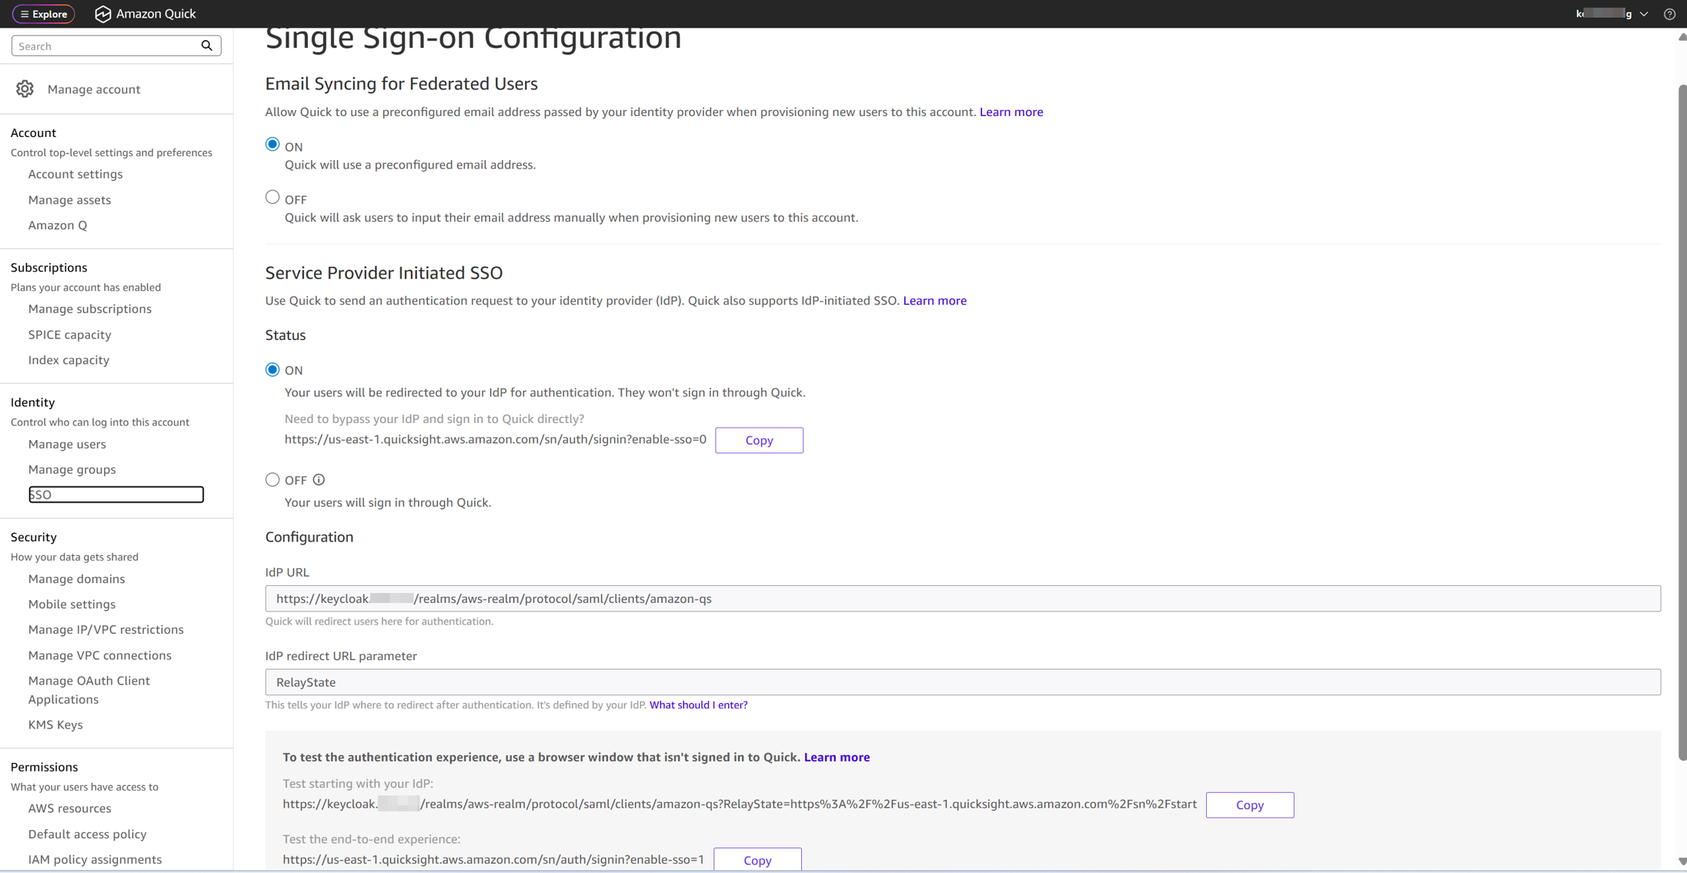Open Manage subscriptions in sidebar
The image size is (1687, 873).
[x=90, y=309]
